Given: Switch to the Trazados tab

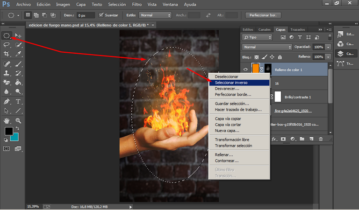Looking at the screenshot, I should point(298,29).
